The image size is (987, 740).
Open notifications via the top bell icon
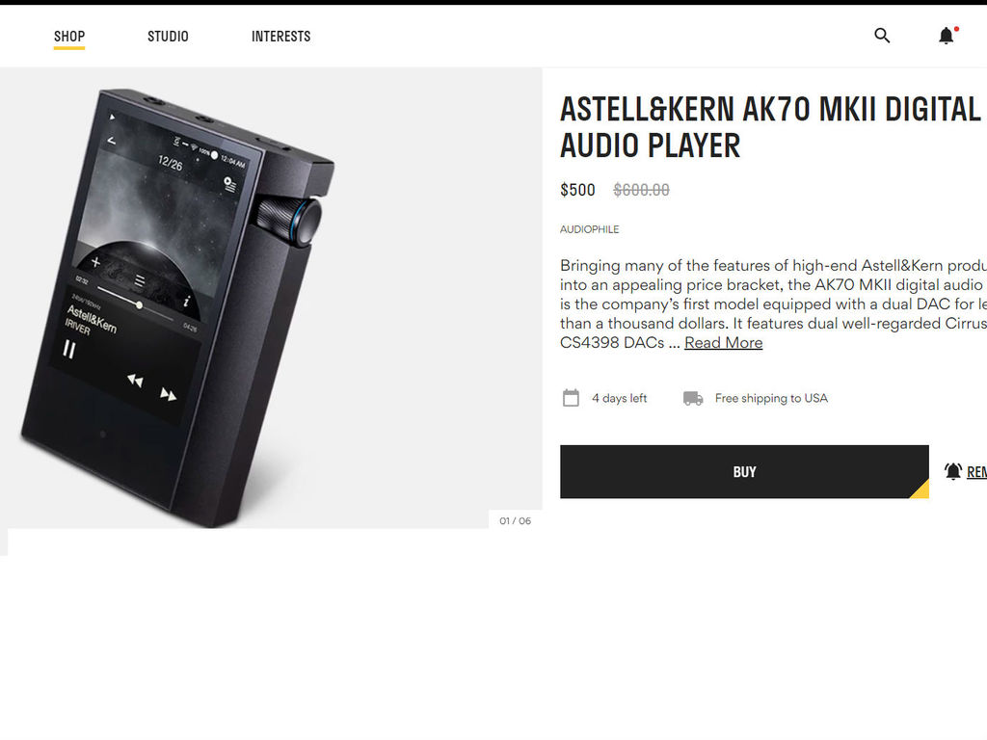pos(947,36)
